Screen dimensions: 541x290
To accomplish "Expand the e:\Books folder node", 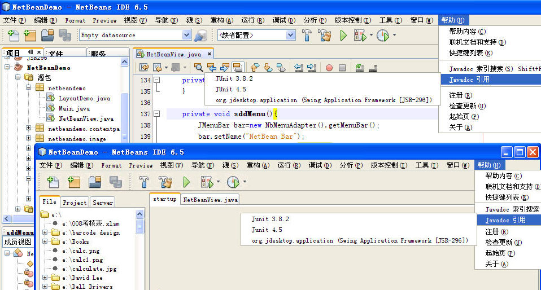I will tap(45, 241).
